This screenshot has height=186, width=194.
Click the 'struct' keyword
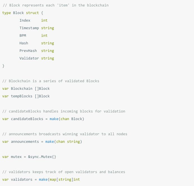point(33,13)
